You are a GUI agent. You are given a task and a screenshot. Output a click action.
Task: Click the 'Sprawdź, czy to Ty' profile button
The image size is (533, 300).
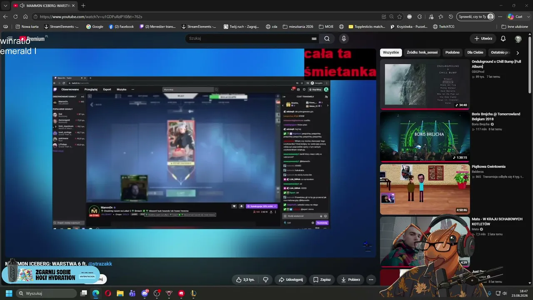click(x=476, y=17)
